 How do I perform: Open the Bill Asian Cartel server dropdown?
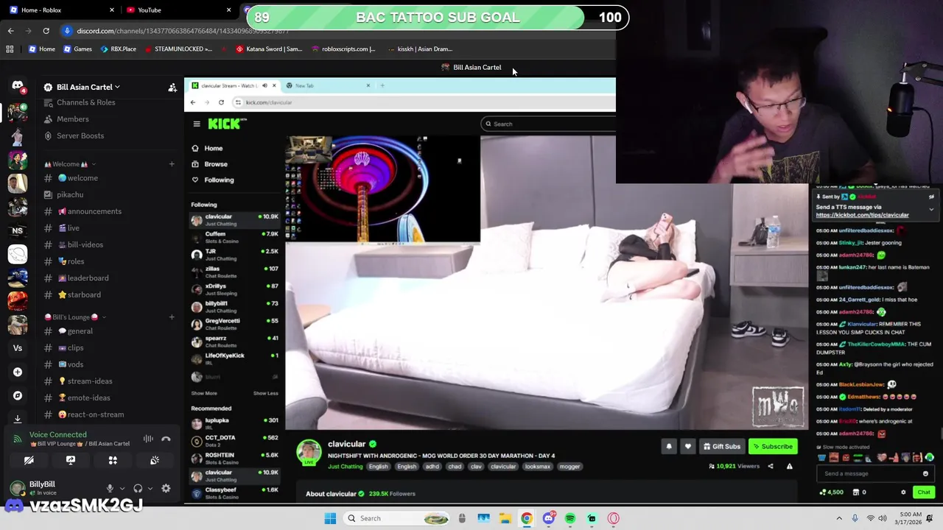pyautogui.click(x=83, y=87)
